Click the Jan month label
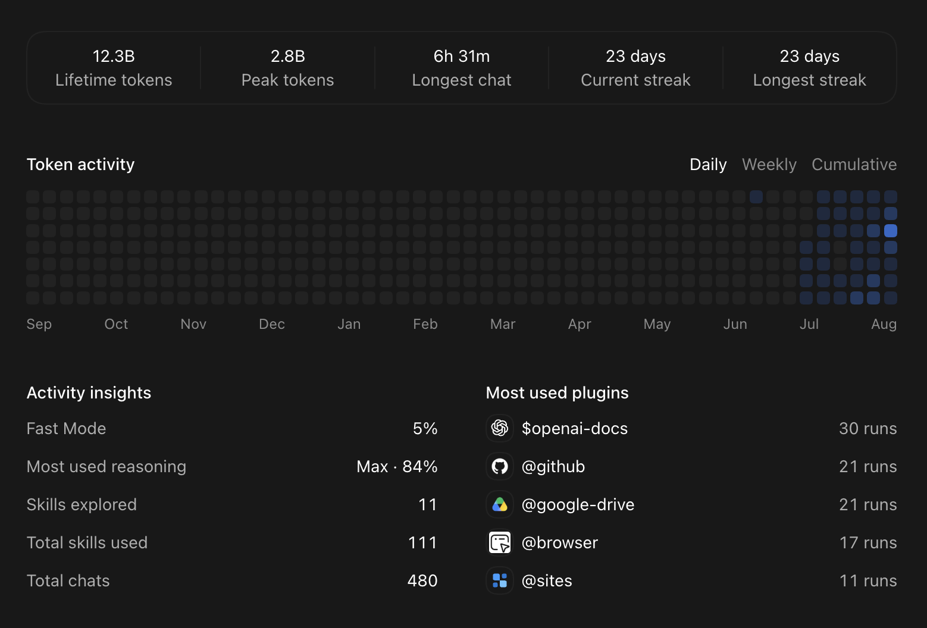This screenshot has width=927, height=628. point(349,324)
